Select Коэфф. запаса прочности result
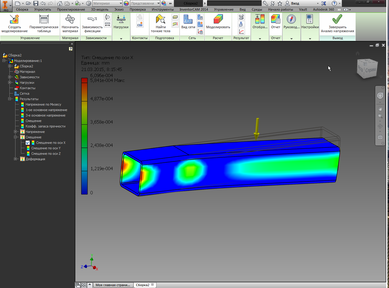 click(x=46, y=126)
